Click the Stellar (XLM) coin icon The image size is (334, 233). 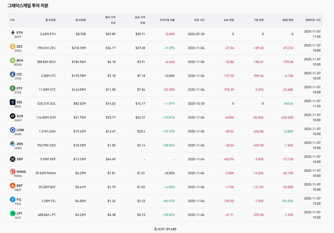point(13,116)
